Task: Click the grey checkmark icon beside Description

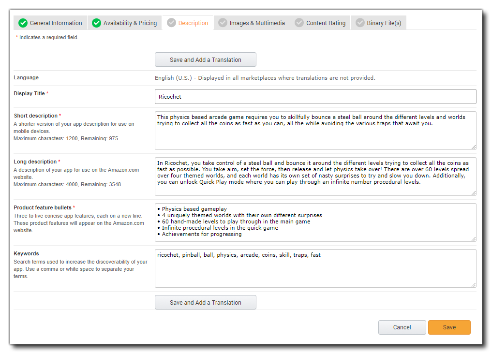Action: pos(171,23)
